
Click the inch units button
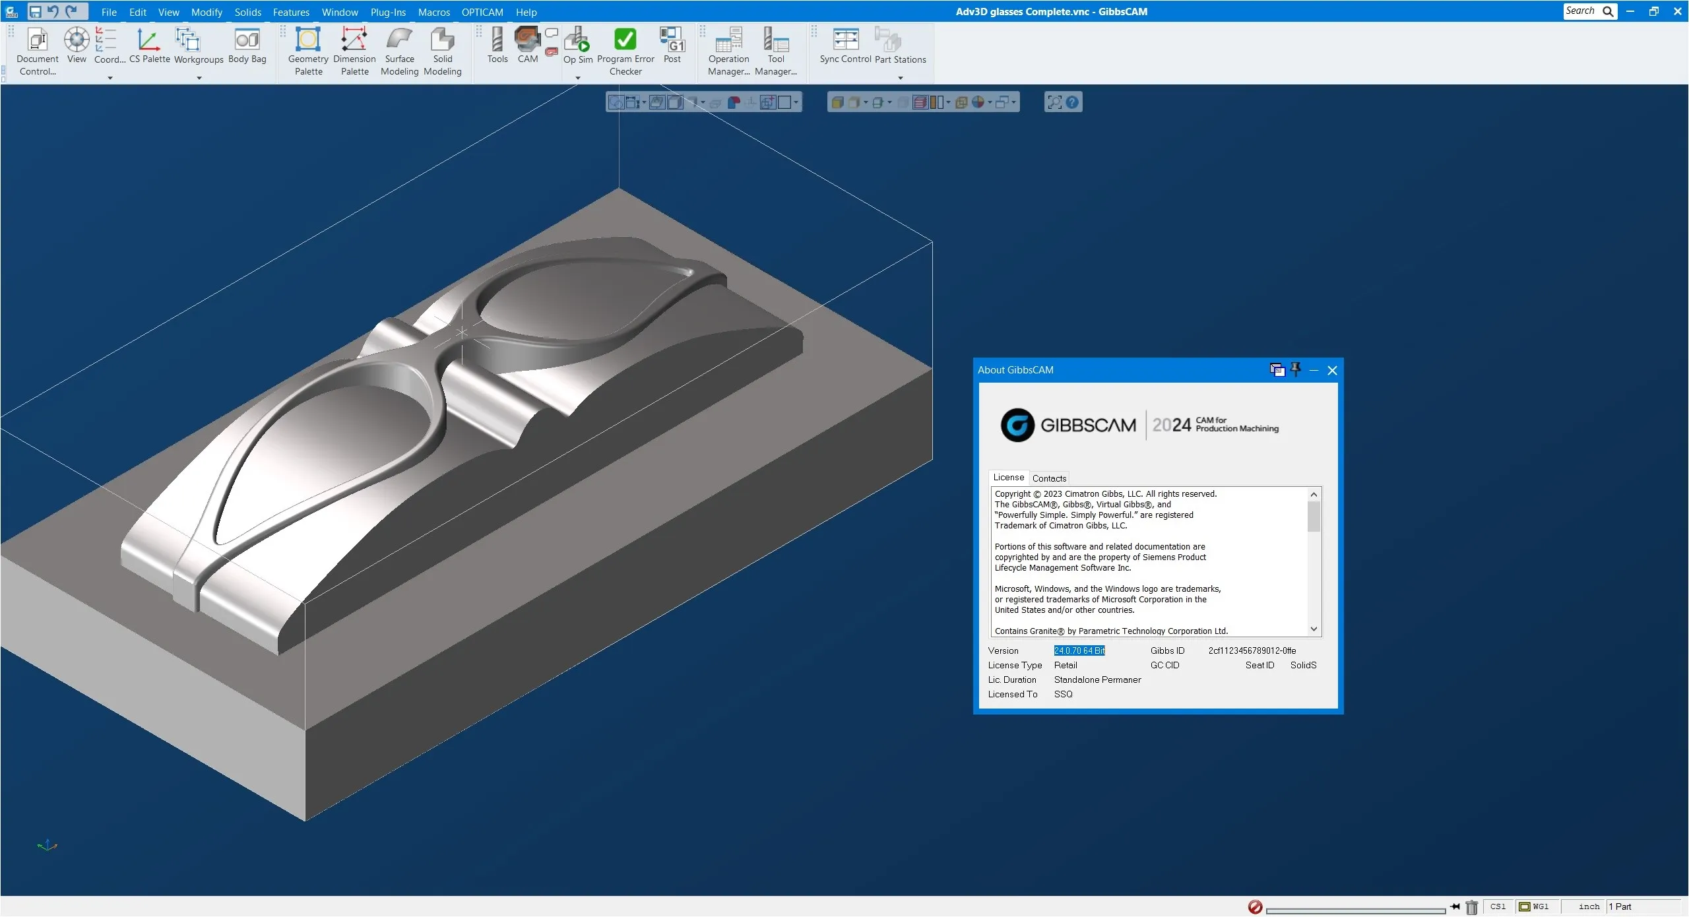(1588, 906)
